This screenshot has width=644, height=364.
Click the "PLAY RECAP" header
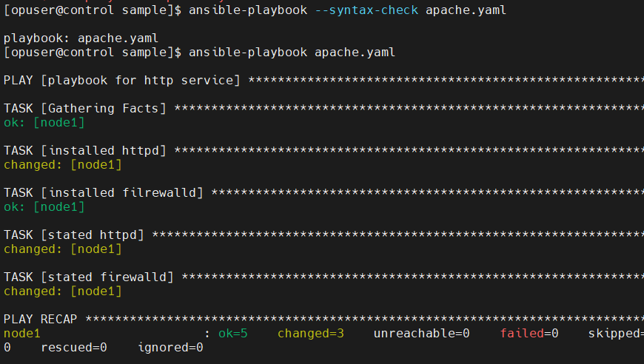pos(40,320)
